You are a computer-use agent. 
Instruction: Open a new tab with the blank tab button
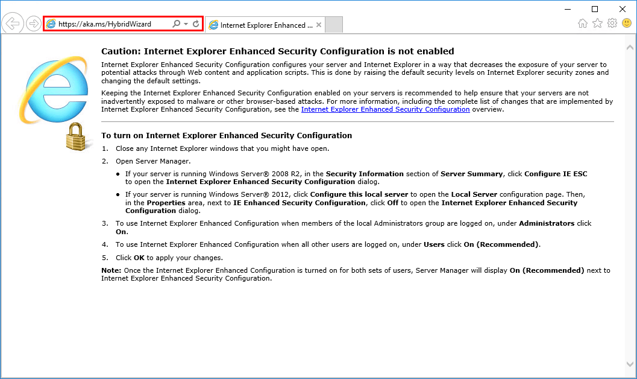334,25
